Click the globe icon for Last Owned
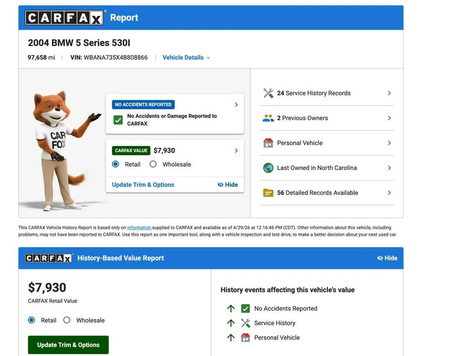 click(x=268, y=168)
